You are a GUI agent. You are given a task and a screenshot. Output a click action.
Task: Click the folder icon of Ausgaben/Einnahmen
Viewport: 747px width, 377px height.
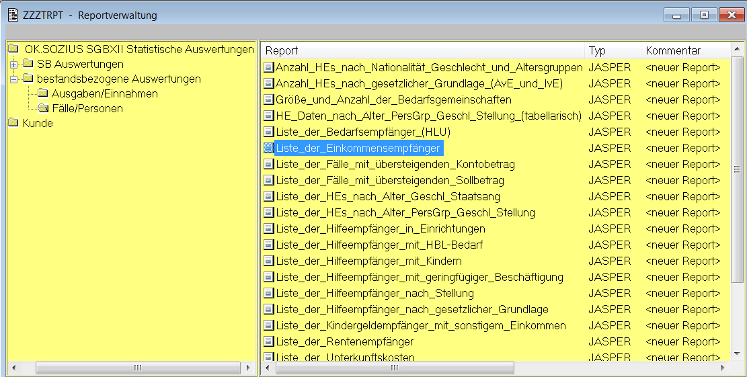43,94
